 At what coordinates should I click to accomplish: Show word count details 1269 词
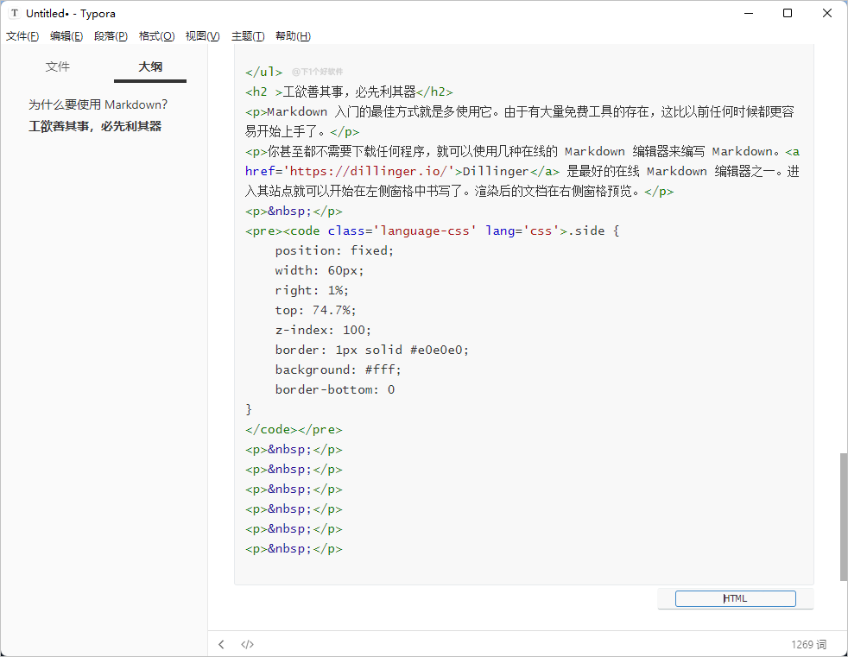pos(808,645)
